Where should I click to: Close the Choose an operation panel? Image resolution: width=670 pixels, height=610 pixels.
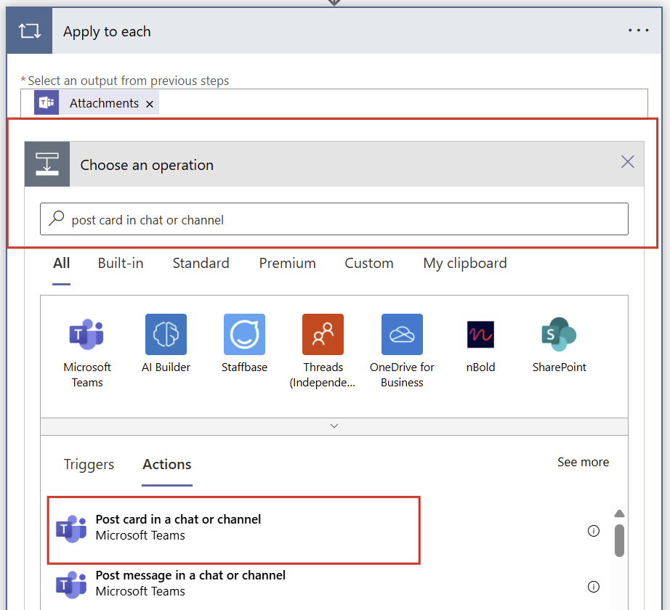(627, 162)
